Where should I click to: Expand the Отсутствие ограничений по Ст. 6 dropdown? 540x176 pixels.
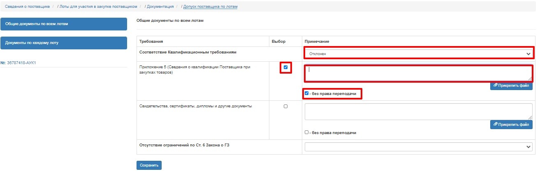coord(419,146)
